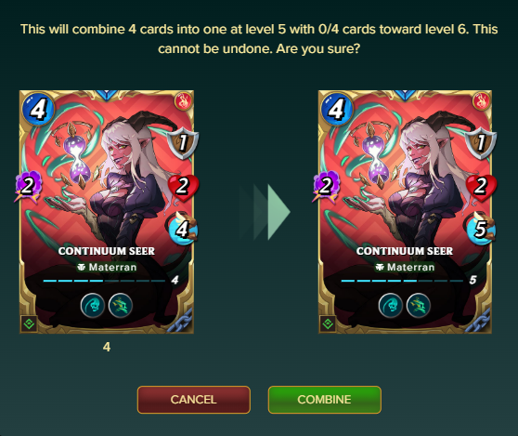
Task: Select the green creature ability icon on right card
Action: point(419,305)
